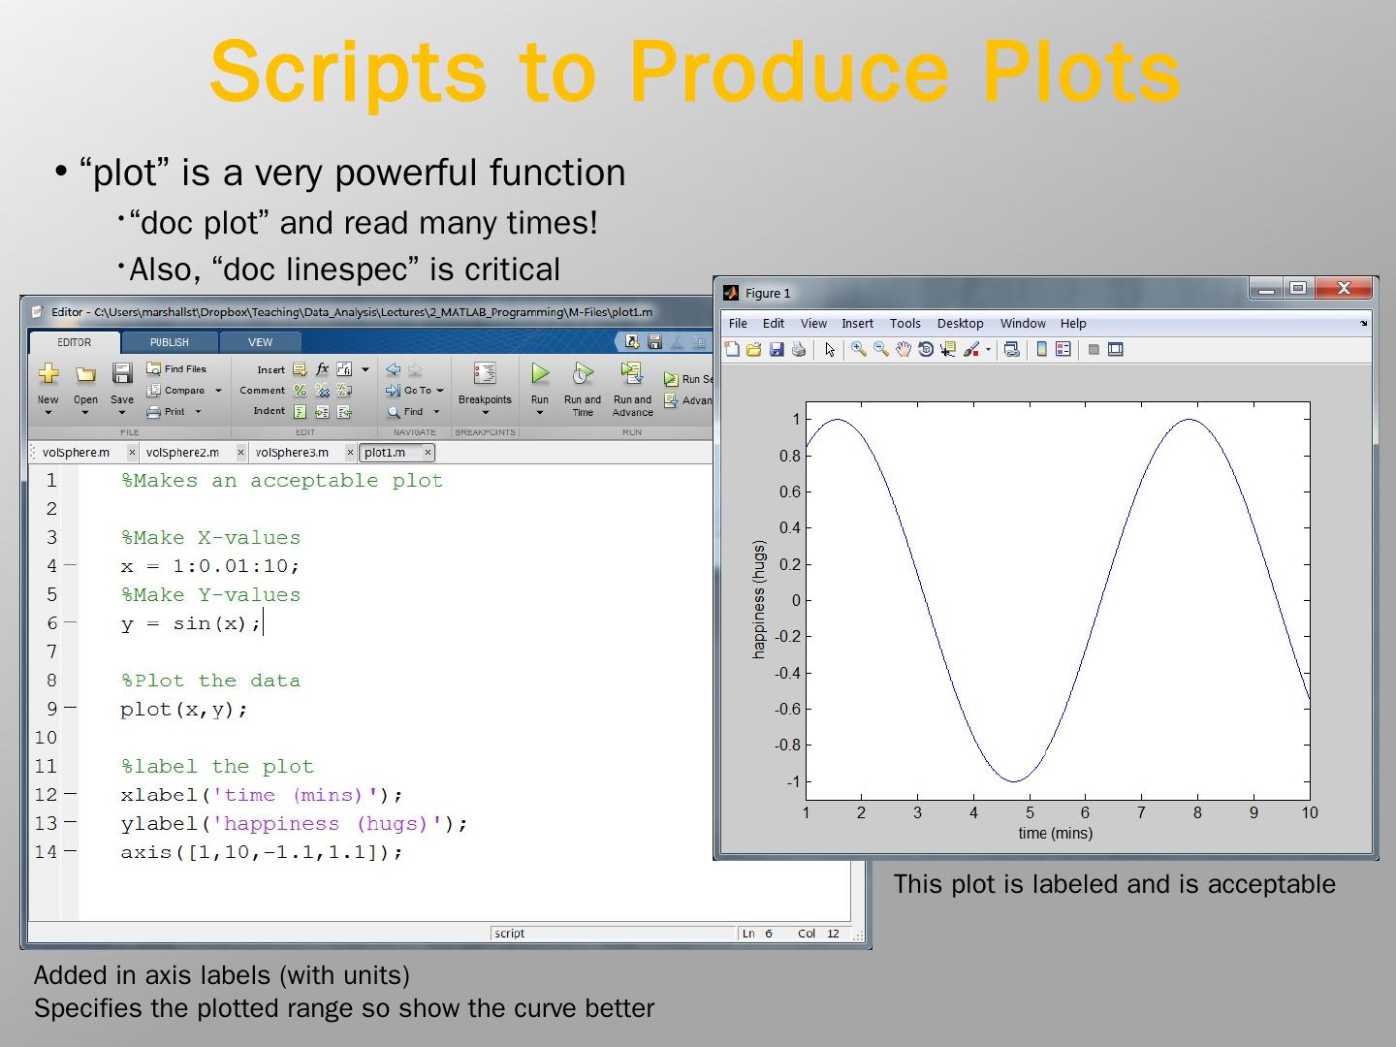Click the Insert Legend icon
1396x1047 pixels.
tap(1063, 350)
